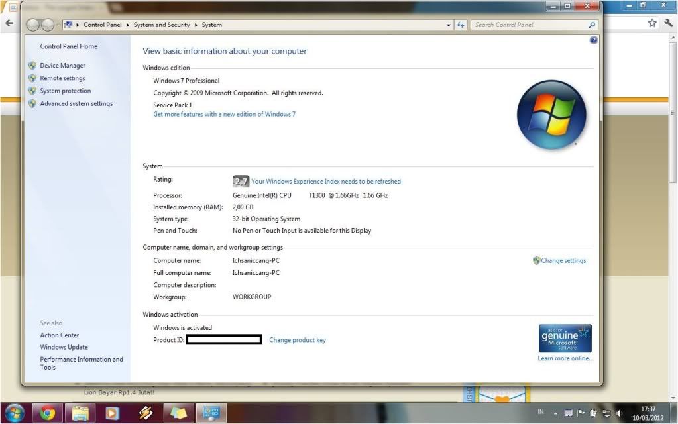Go to Control Panel Home
The image size is (678, 424).
tap(69, 46)
